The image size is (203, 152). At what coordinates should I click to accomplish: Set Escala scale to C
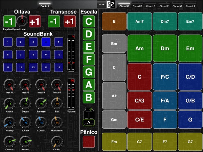89,21
